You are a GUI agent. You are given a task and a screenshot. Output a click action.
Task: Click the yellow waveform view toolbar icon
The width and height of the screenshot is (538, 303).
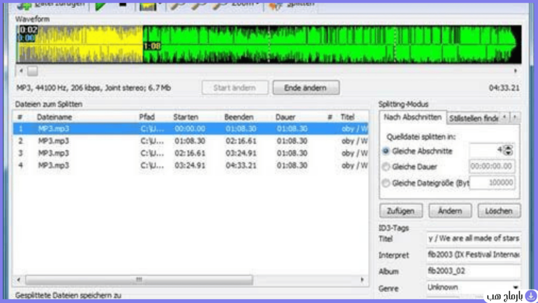148,6
